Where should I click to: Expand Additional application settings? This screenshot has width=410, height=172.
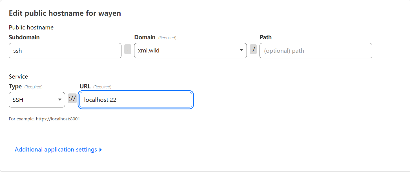pyautogui.click(x=58, y=149)
